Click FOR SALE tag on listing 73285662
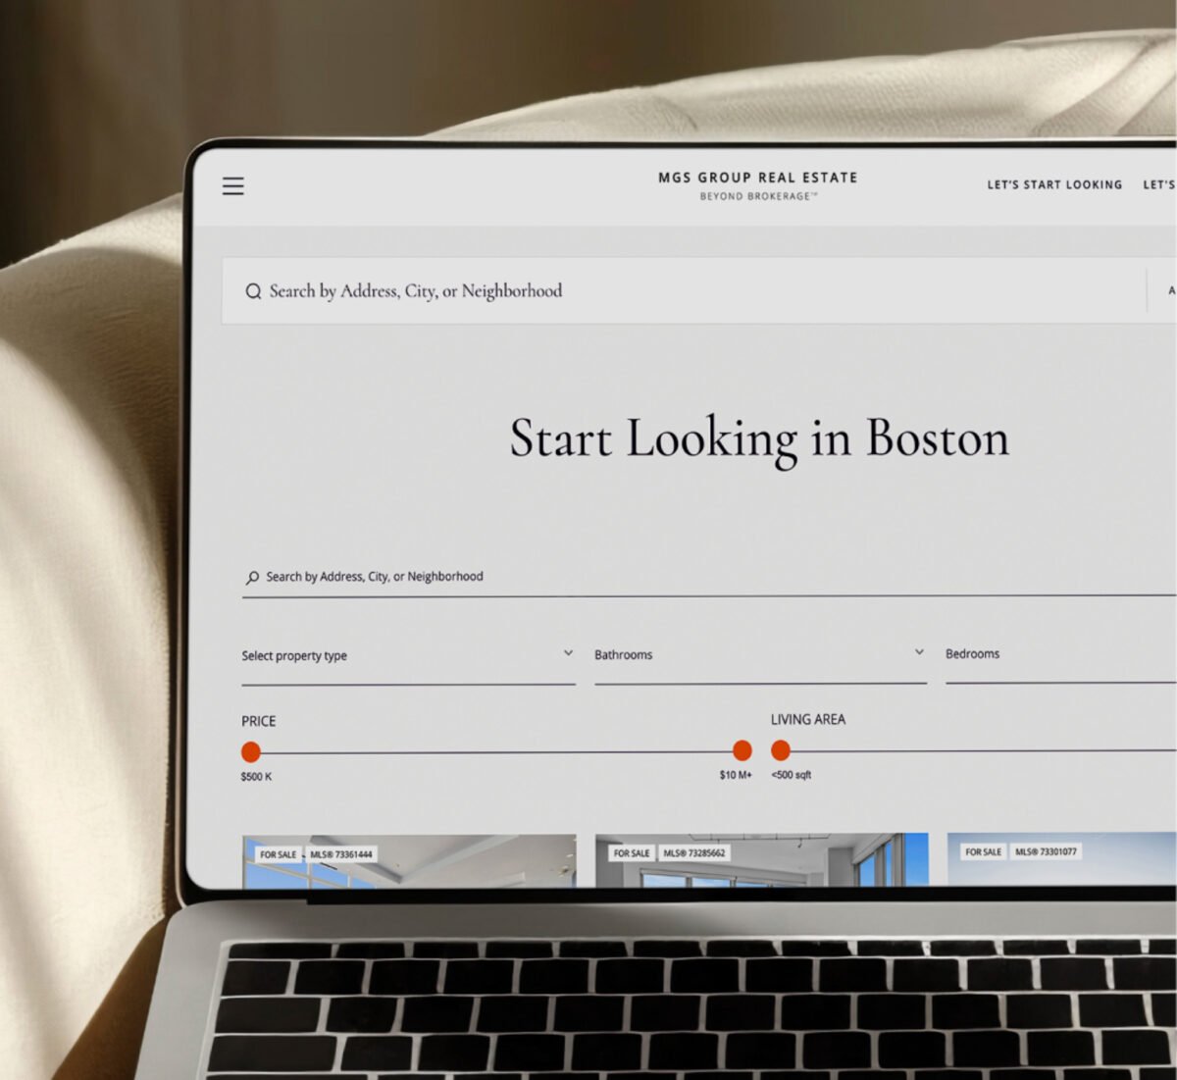Viewport: 1177px width, 1080px height. [x=632, y=853]
